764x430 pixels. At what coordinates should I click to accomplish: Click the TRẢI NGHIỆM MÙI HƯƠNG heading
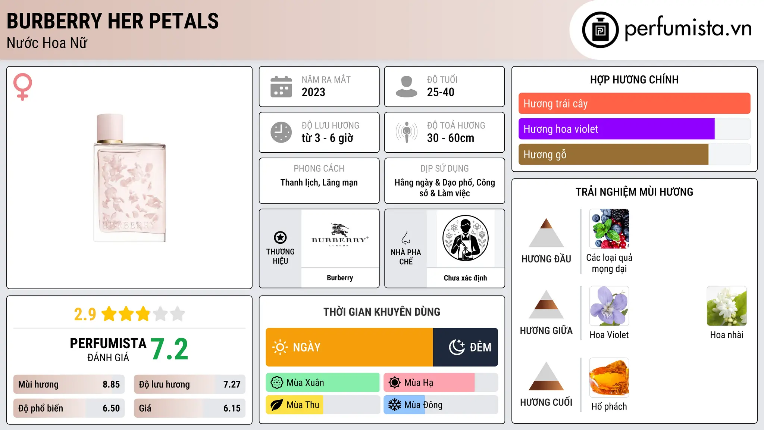[x=634, y=192]
